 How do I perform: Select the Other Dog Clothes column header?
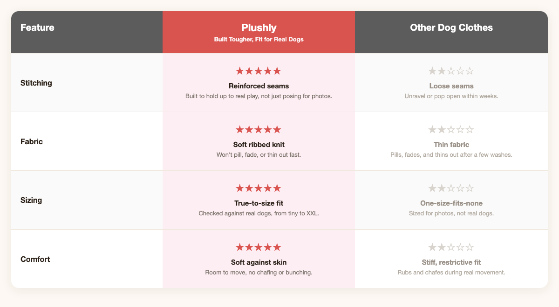(451, 32)
